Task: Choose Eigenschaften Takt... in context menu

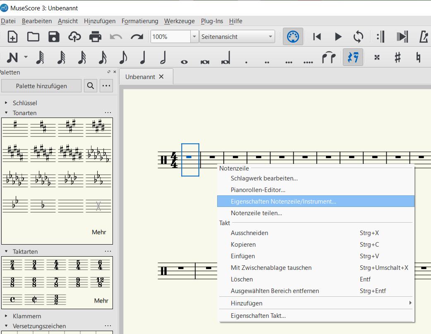Action: pyautogui.click(x=316, y=315)
